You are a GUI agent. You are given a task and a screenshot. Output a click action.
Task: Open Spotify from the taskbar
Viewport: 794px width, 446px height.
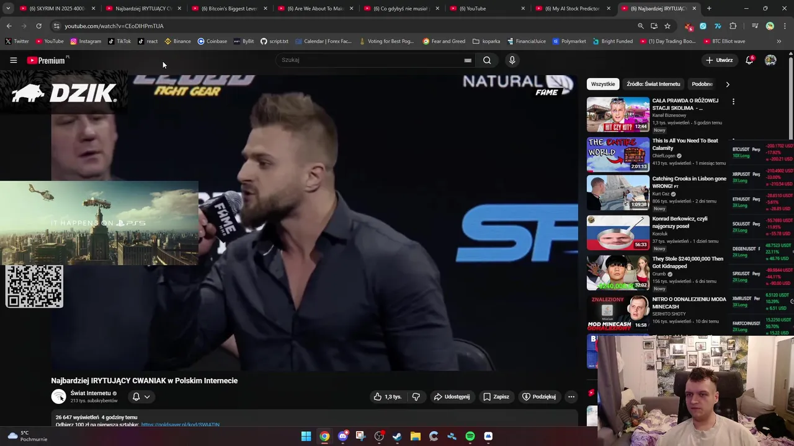pos(470,436)
